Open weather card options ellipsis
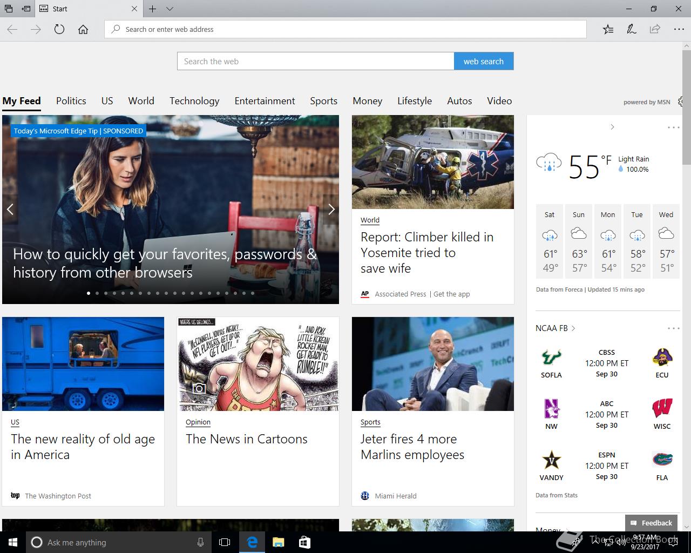Viewport: 691px width, 553px height. pyautogui.click(x=673, y=127)
